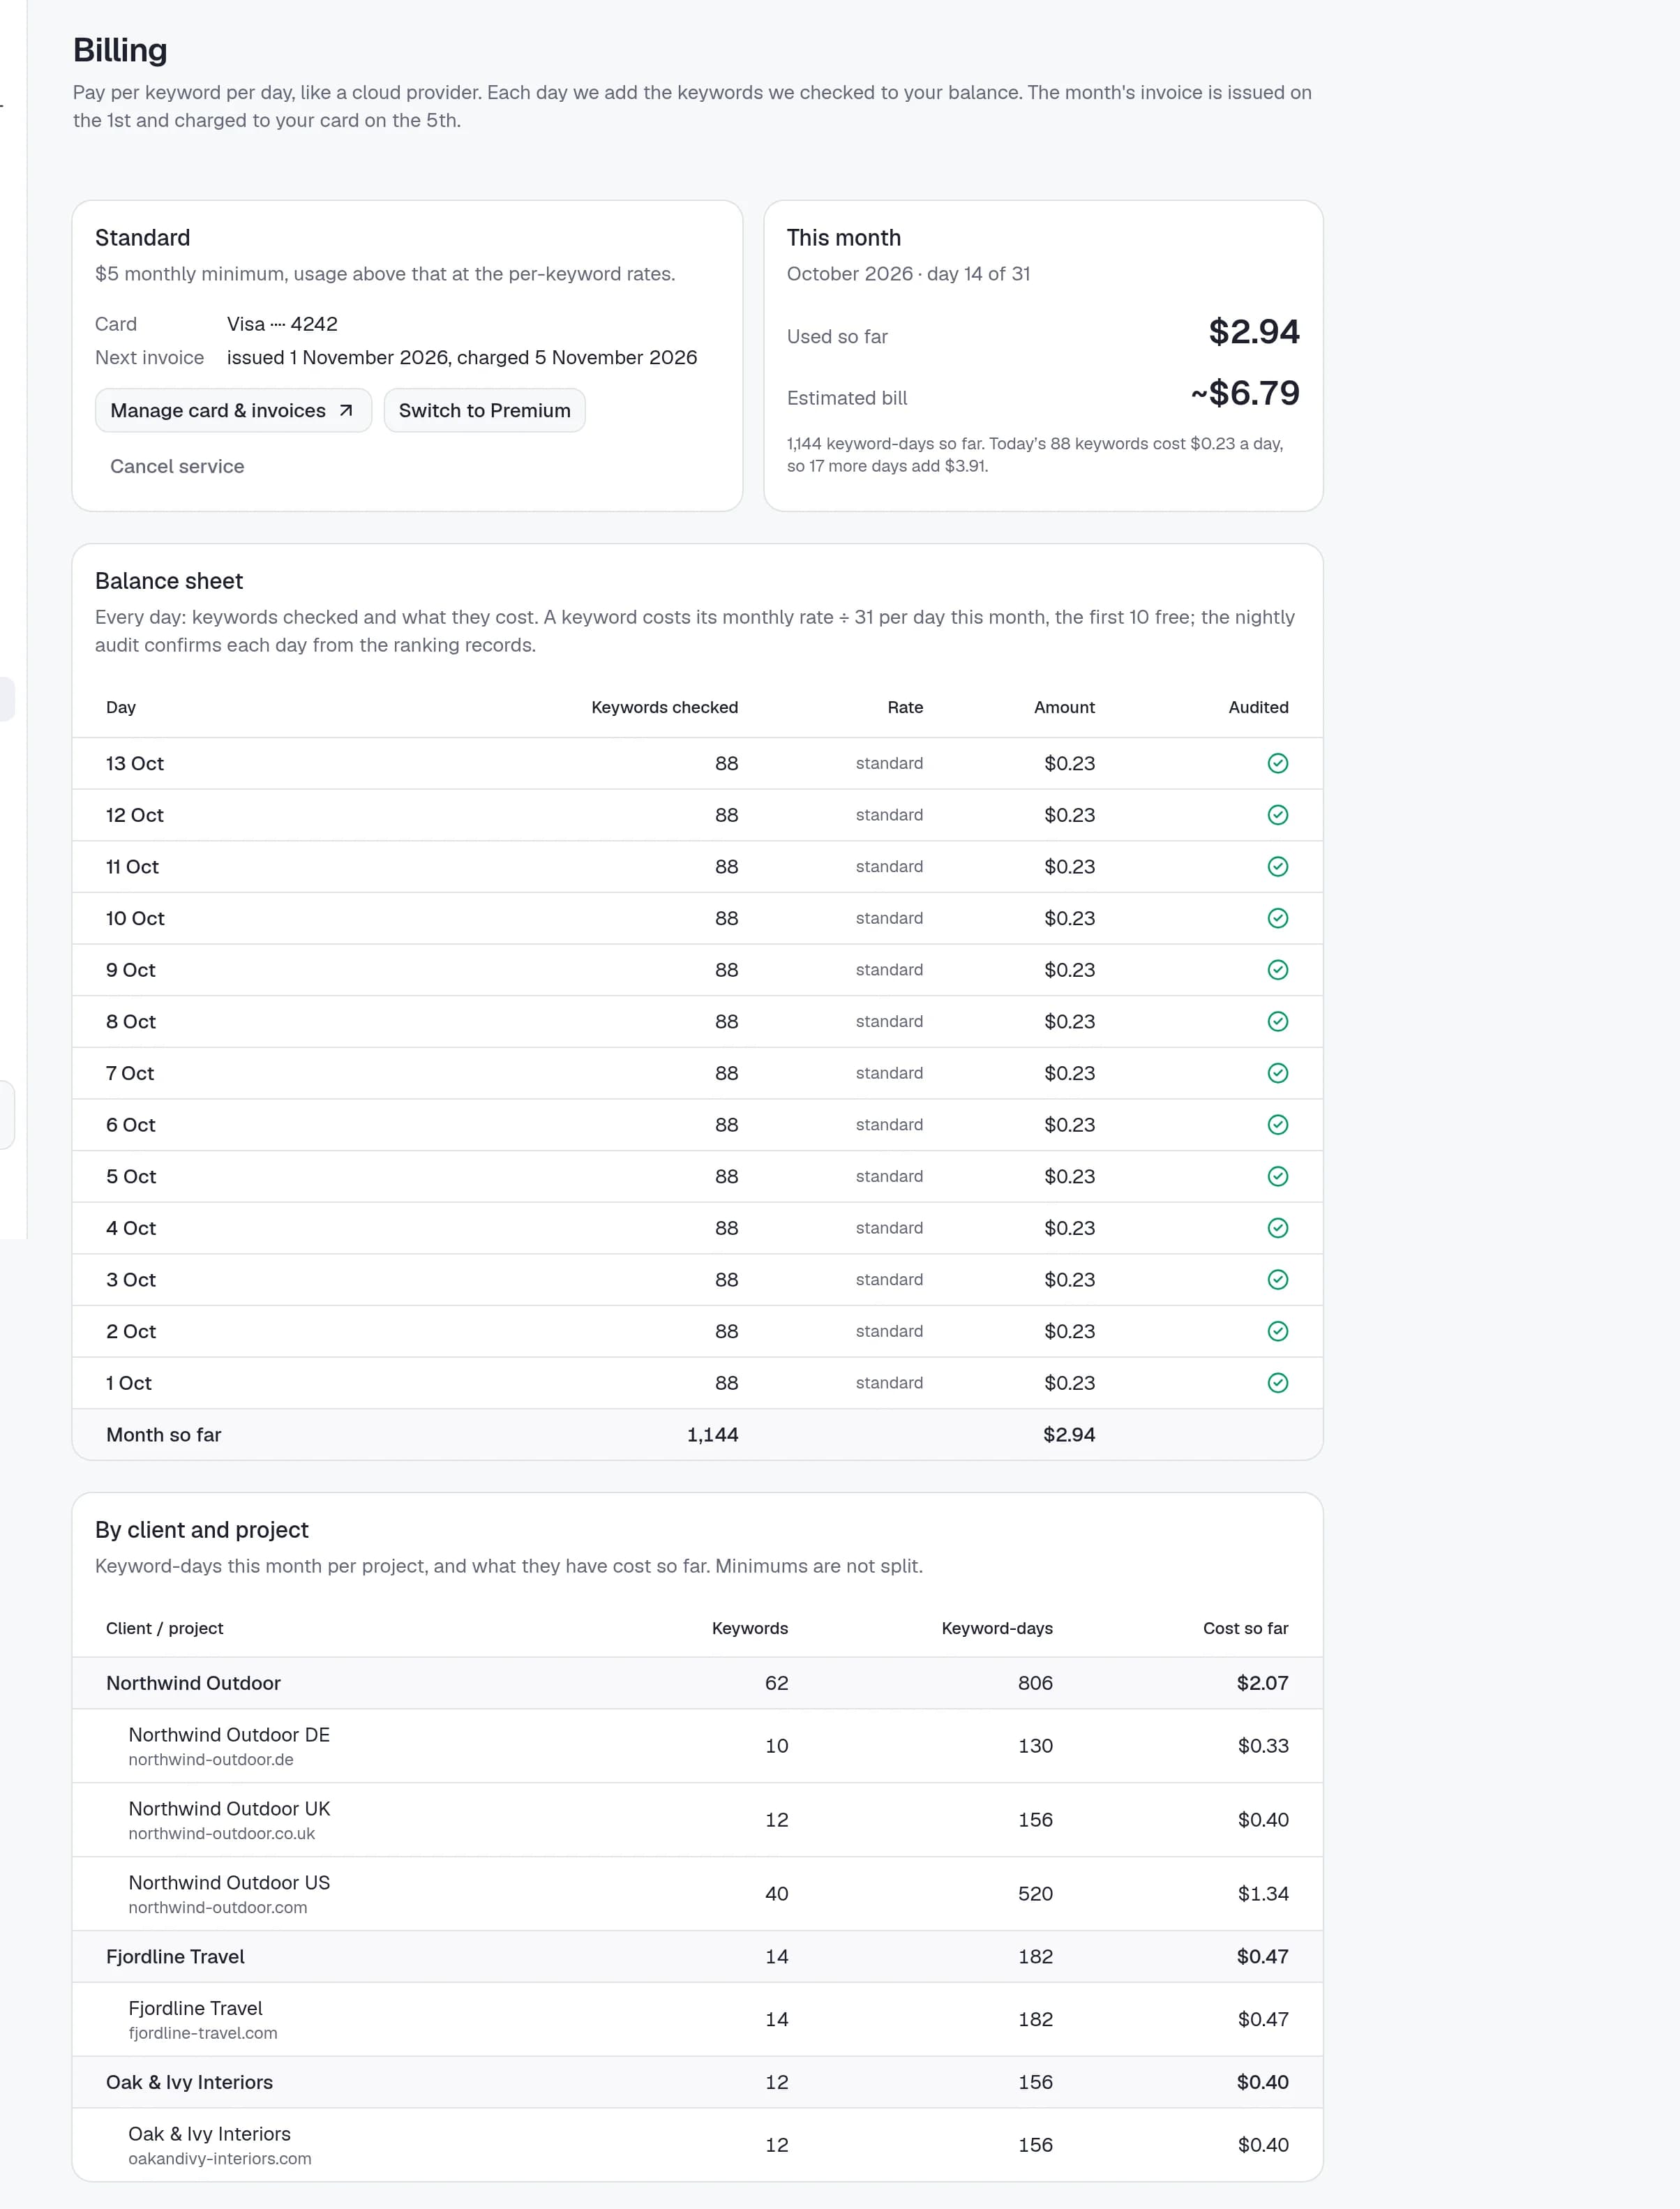Click audited check icon for 1 Oct
Image resolution: width=1680 pixels, height=2209 pixels.
pyautogui.click(x=1277, y=1383)
